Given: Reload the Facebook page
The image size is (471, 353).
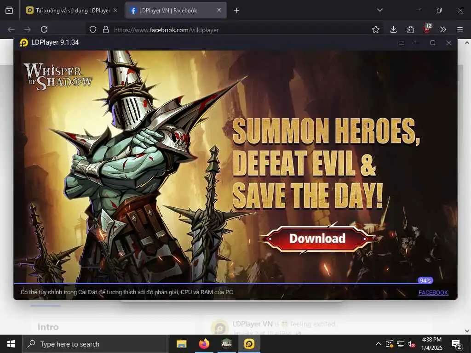Looking at the screenshot, I should 44,29.
